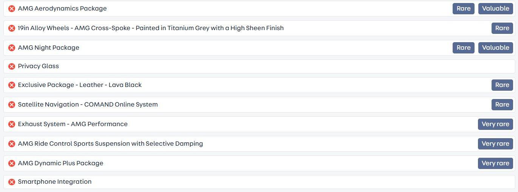518x192 pixels.
Task: Select Smartphone Integration option text
Action: click(x=55, y=182)
